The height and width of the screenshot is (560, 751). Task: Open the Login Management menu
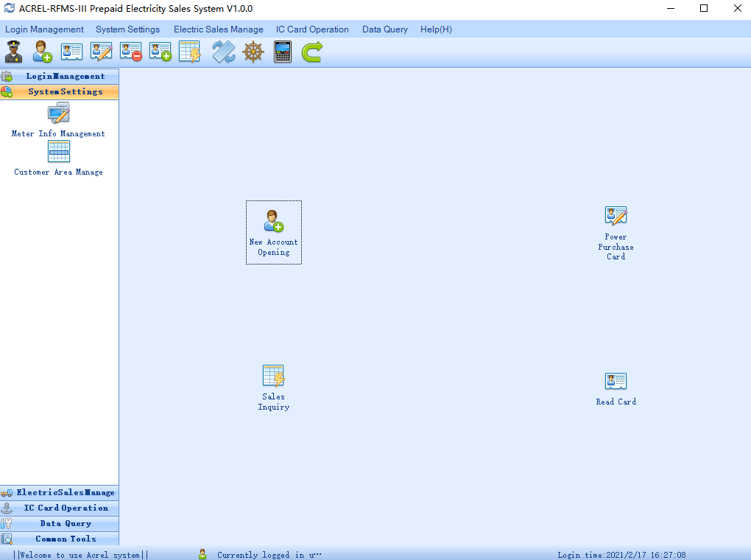pos(44,29)
